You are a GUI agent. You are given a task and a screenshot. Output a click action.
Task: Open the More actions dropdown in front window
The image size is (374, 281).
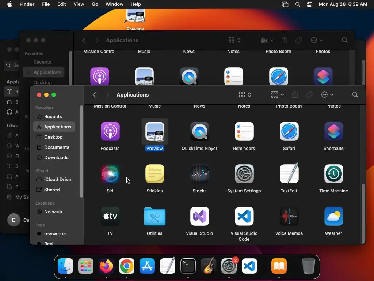point(327,95)
